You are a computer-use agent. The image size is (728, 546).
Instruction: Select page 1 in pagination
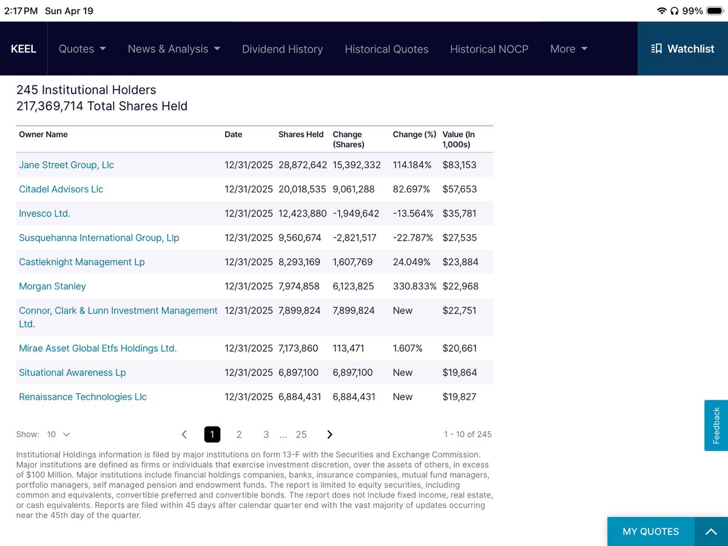coord(212,434)
